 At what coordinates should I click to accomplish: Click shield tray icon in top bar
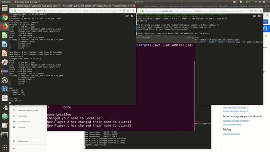(x=241, y=2)
